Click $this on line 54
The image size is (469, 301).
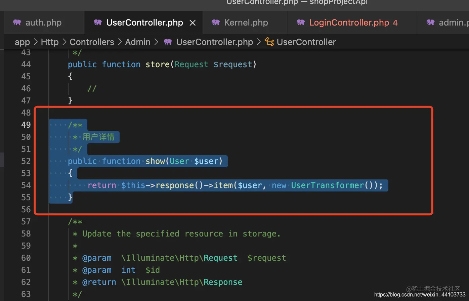133,185
